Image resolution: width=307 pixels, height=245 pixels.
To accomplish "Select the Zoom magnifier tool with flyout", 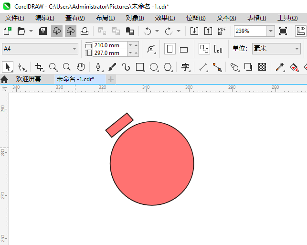I will click(x=53, y=67).
